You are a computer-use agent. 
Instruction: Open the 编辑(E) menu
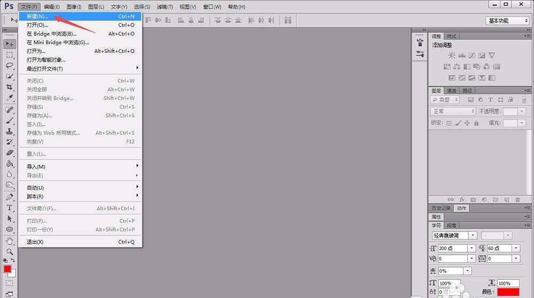52,7
